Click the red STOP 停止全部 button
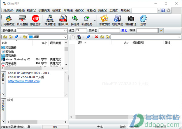Viewport: 182px width, 129px height. point(35,21)
